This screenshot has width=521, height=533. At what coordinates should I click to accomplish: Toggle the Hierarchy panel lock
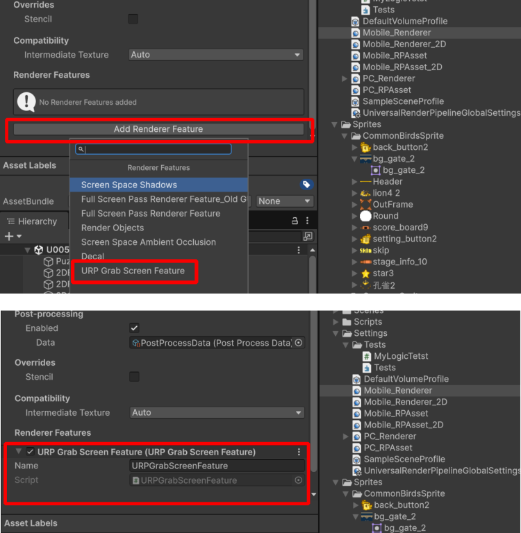tap(295, 221)
